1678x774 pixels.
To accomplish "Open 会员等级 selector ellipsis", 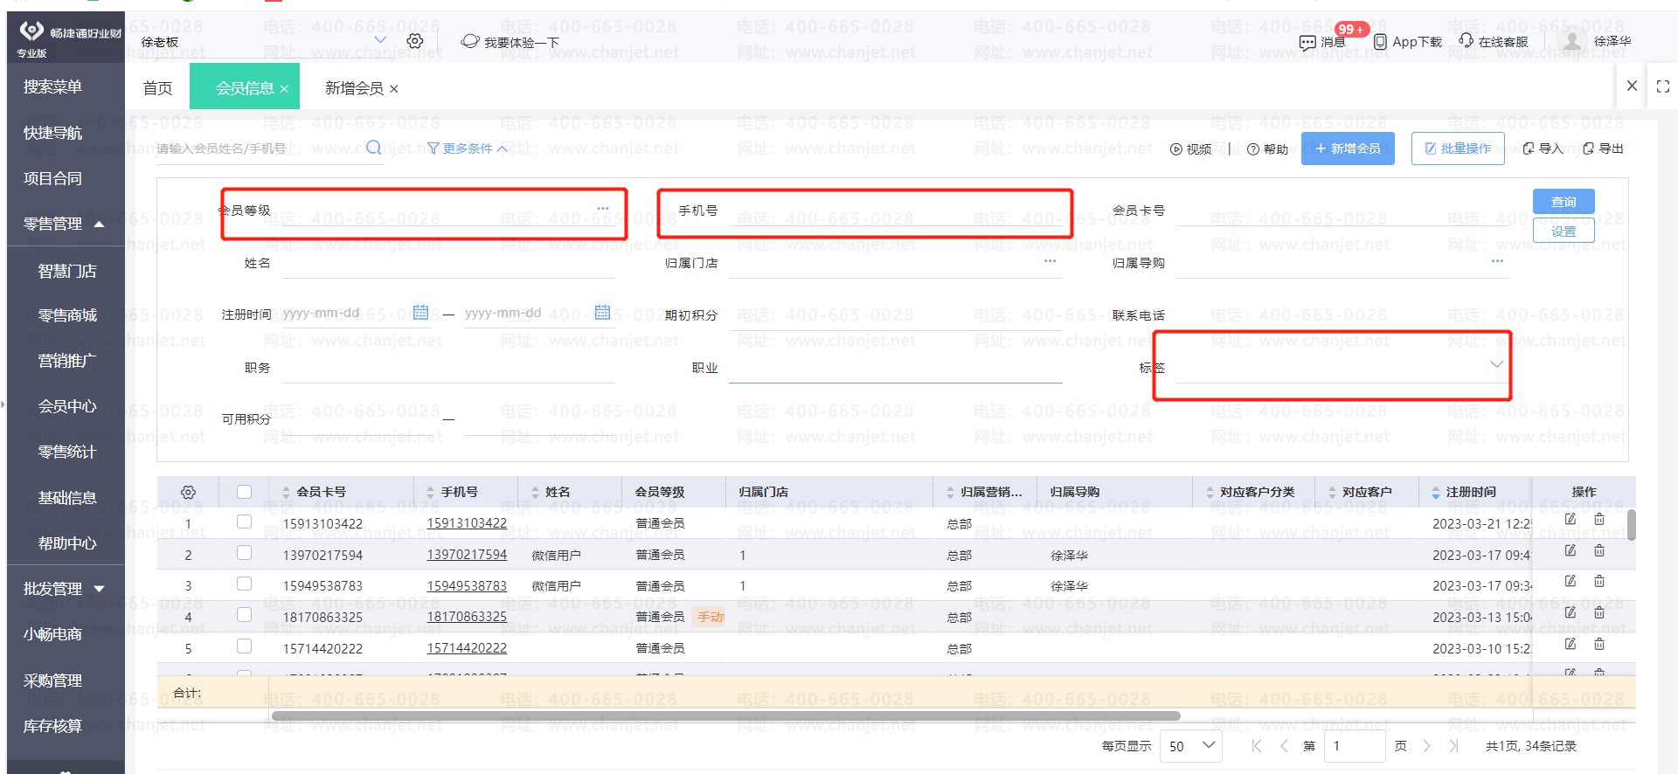I will pos(602,209).
